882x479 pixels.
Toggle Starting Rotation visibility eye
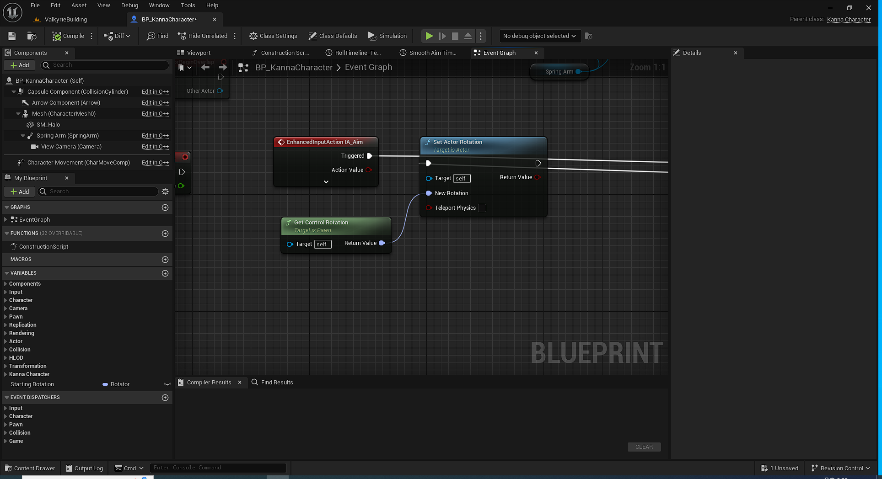pos(167,384)
